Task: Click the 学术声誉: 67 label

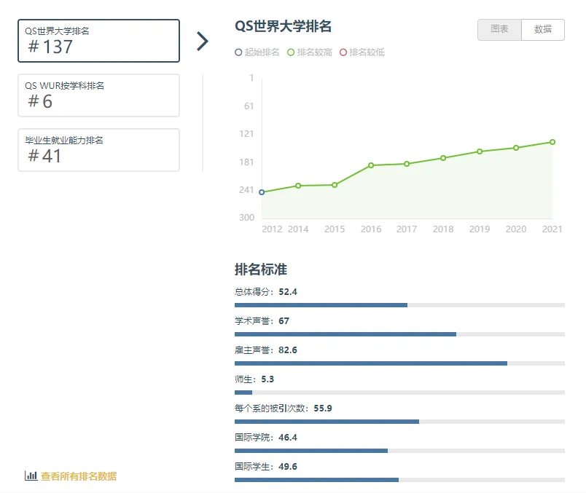Action: click(x=262, y=321)
